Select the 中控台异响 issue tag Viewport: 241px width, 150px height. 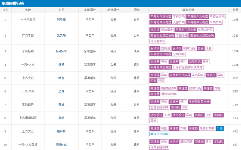pyautogui.click(x=217, y=16)
